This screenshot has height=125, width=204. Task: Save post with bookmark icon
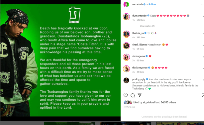coord(203,95)
